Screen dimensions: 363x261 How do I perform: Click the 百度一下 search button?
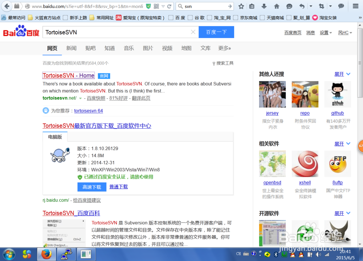(216, 32)
